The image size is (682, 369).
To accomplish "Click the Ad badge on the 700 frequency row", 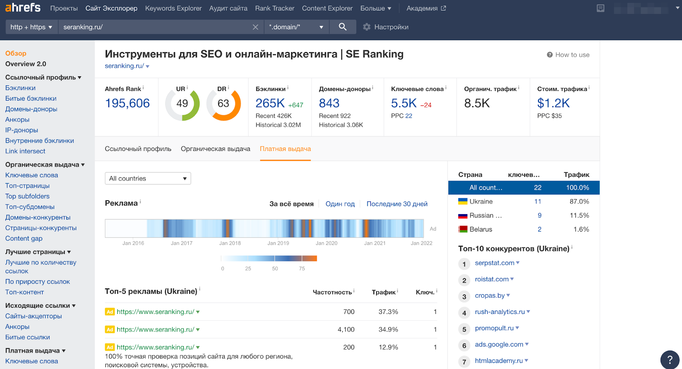I will point(110,312).
